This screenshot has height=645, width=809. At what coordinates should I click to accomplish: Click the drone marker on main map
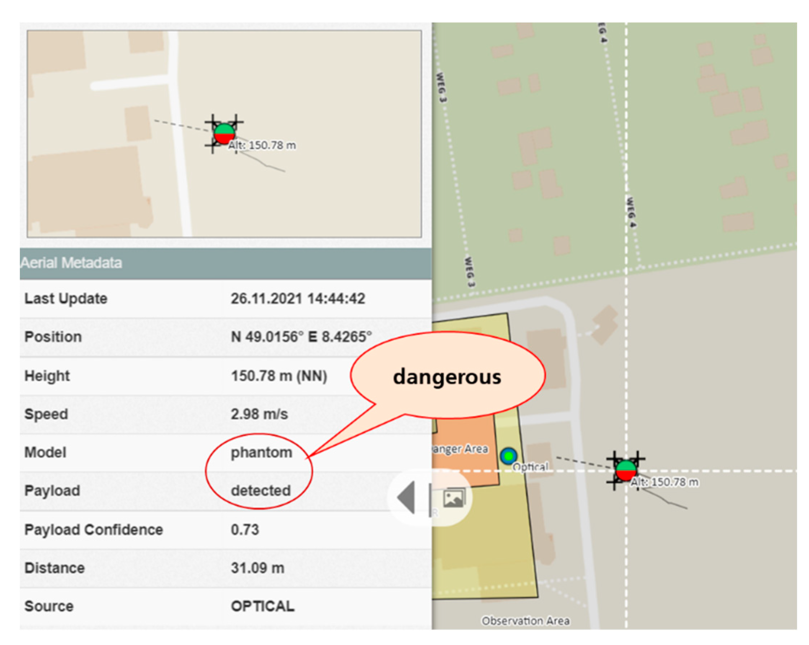626,470
